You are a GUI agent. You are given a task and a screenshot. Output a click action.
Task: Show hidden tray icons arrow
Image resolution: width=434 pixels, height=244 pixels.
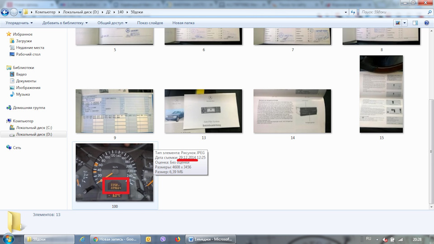377,239
